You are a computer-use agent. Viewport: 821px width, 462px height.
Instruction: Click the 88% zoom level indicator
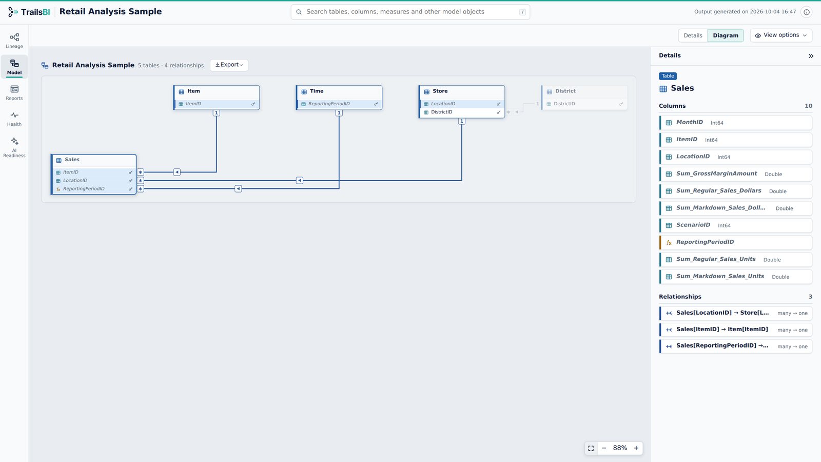[x=620, y=448]
